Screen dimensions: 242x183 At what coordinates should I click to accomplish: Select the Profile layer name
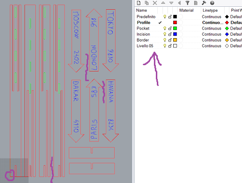click(x=144, y=23)
